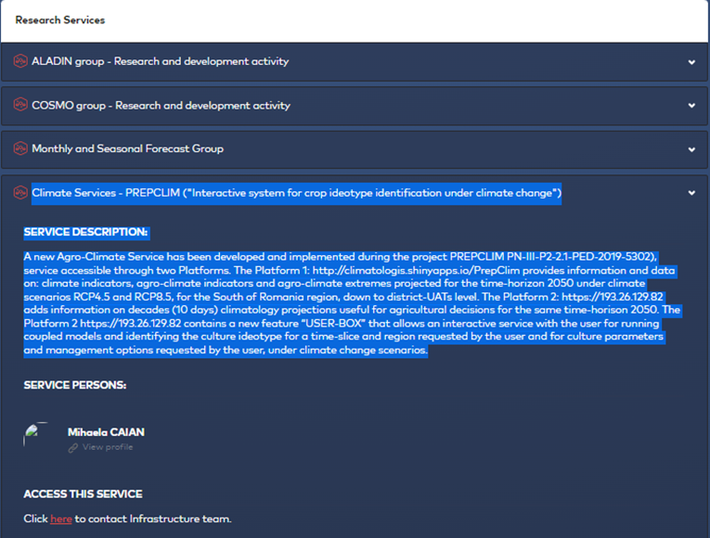Click the Monthly and Seasonal Forecast hexagon icon

[x=20, y=148]
